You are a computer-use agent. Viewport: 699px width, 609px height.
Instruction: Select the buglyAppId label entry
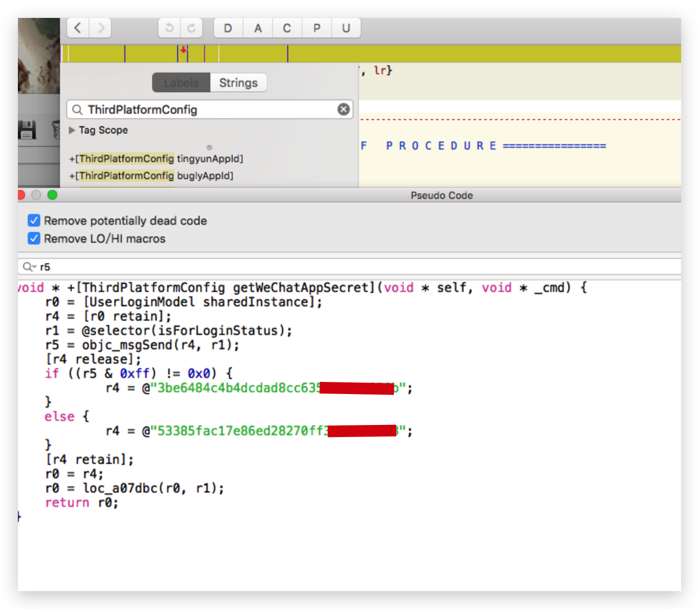(x=151, y=176)
